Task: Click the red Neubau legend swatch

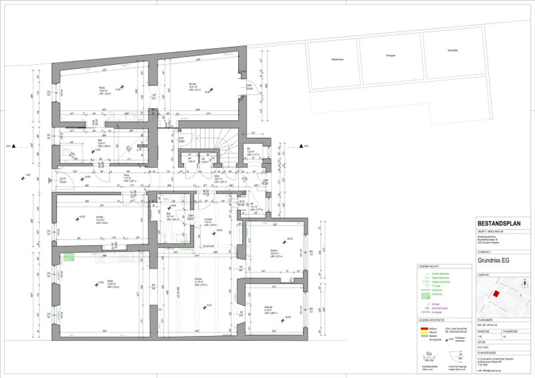Action: (424, 329)
